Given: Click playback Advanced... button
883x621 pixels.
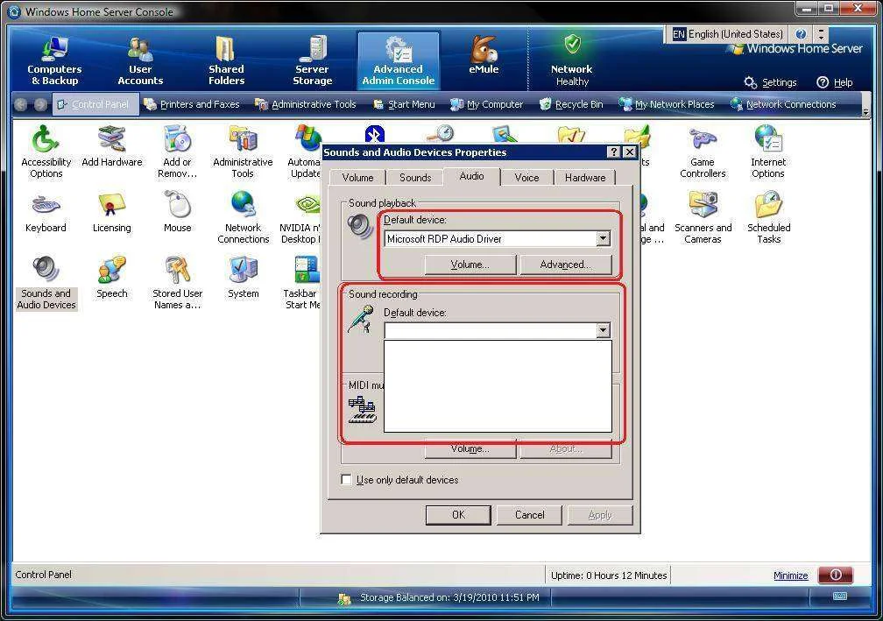Looking at the screenshot, I should click(x=565, y=265).
